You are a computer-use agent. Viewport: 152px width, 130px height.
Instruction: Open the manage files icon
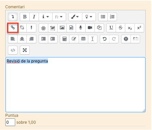(x=99, y=28)
